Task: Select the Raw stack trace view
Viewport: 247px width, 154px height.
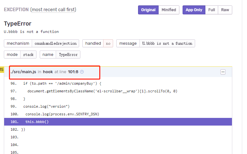Action: 225,10
